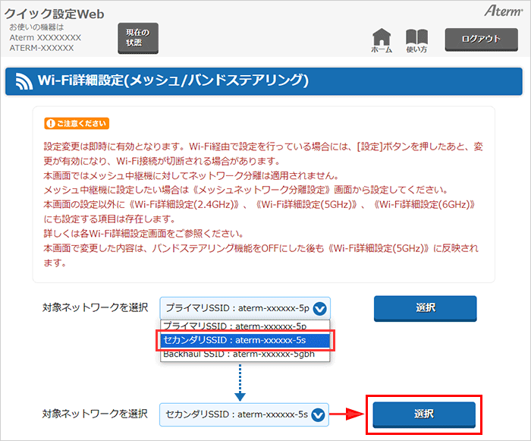Click the red arrow pointing to 選択
The image size is (531, 441).
349,414
